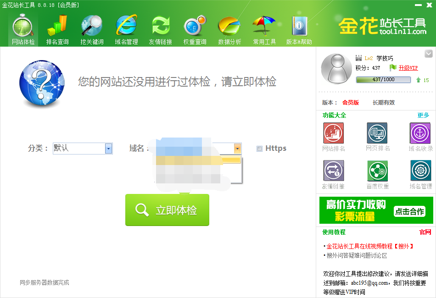The width and height of the screenshot is (436, 298).
Task: Open the 域名管理 IE icon
Action: tap(127, 30)
